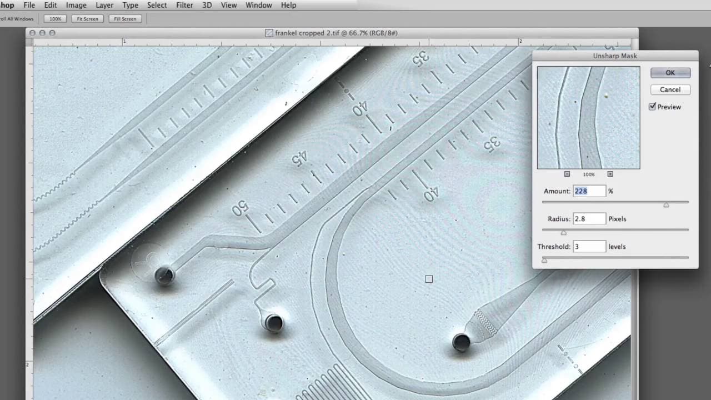Click the 100% label under preview
Image resolution: width=711 pixels, height=400 pixels.
coord(588,174)
